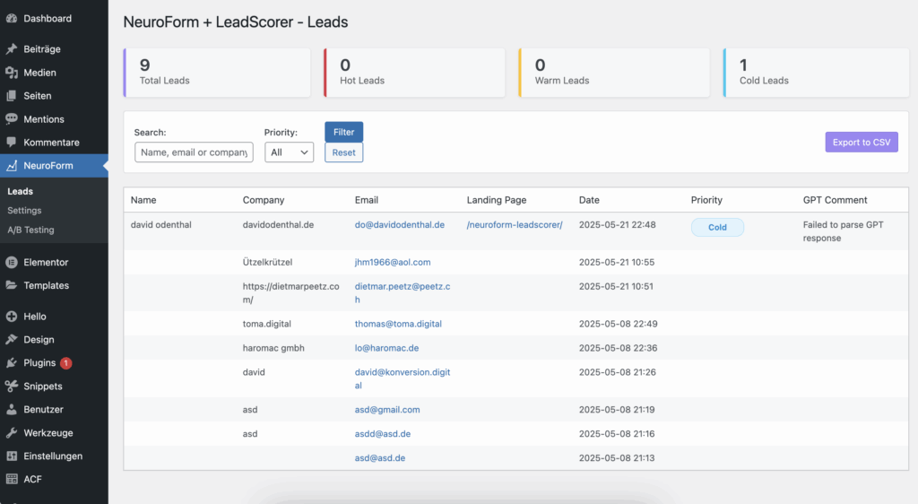Open the Priority filter dropdown
This screenshot has width=918, height=504.
point(290,152)
